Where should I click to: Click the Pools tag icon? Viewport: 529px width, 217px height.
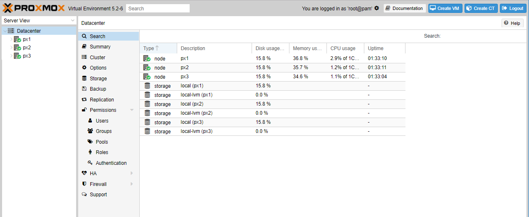click(x=90, y=142)
